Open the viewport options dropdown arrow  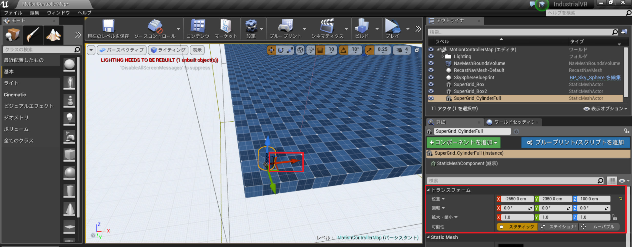[x=91, y=50]
